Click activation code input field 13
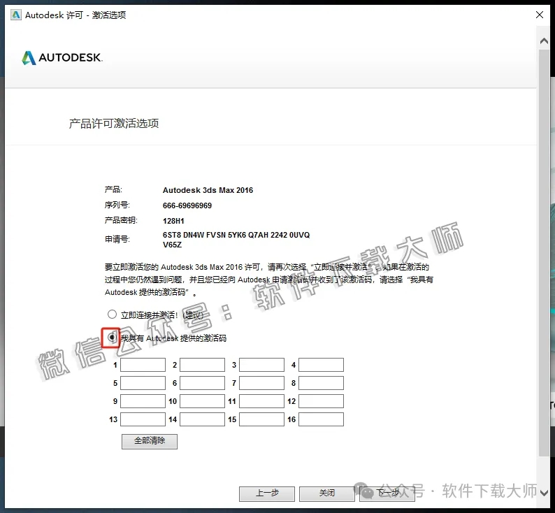This screenshot has height=513, width=555. pos(143,419)
